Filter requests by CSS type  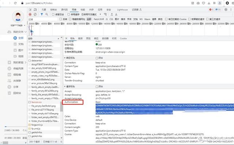pos(111,19)
